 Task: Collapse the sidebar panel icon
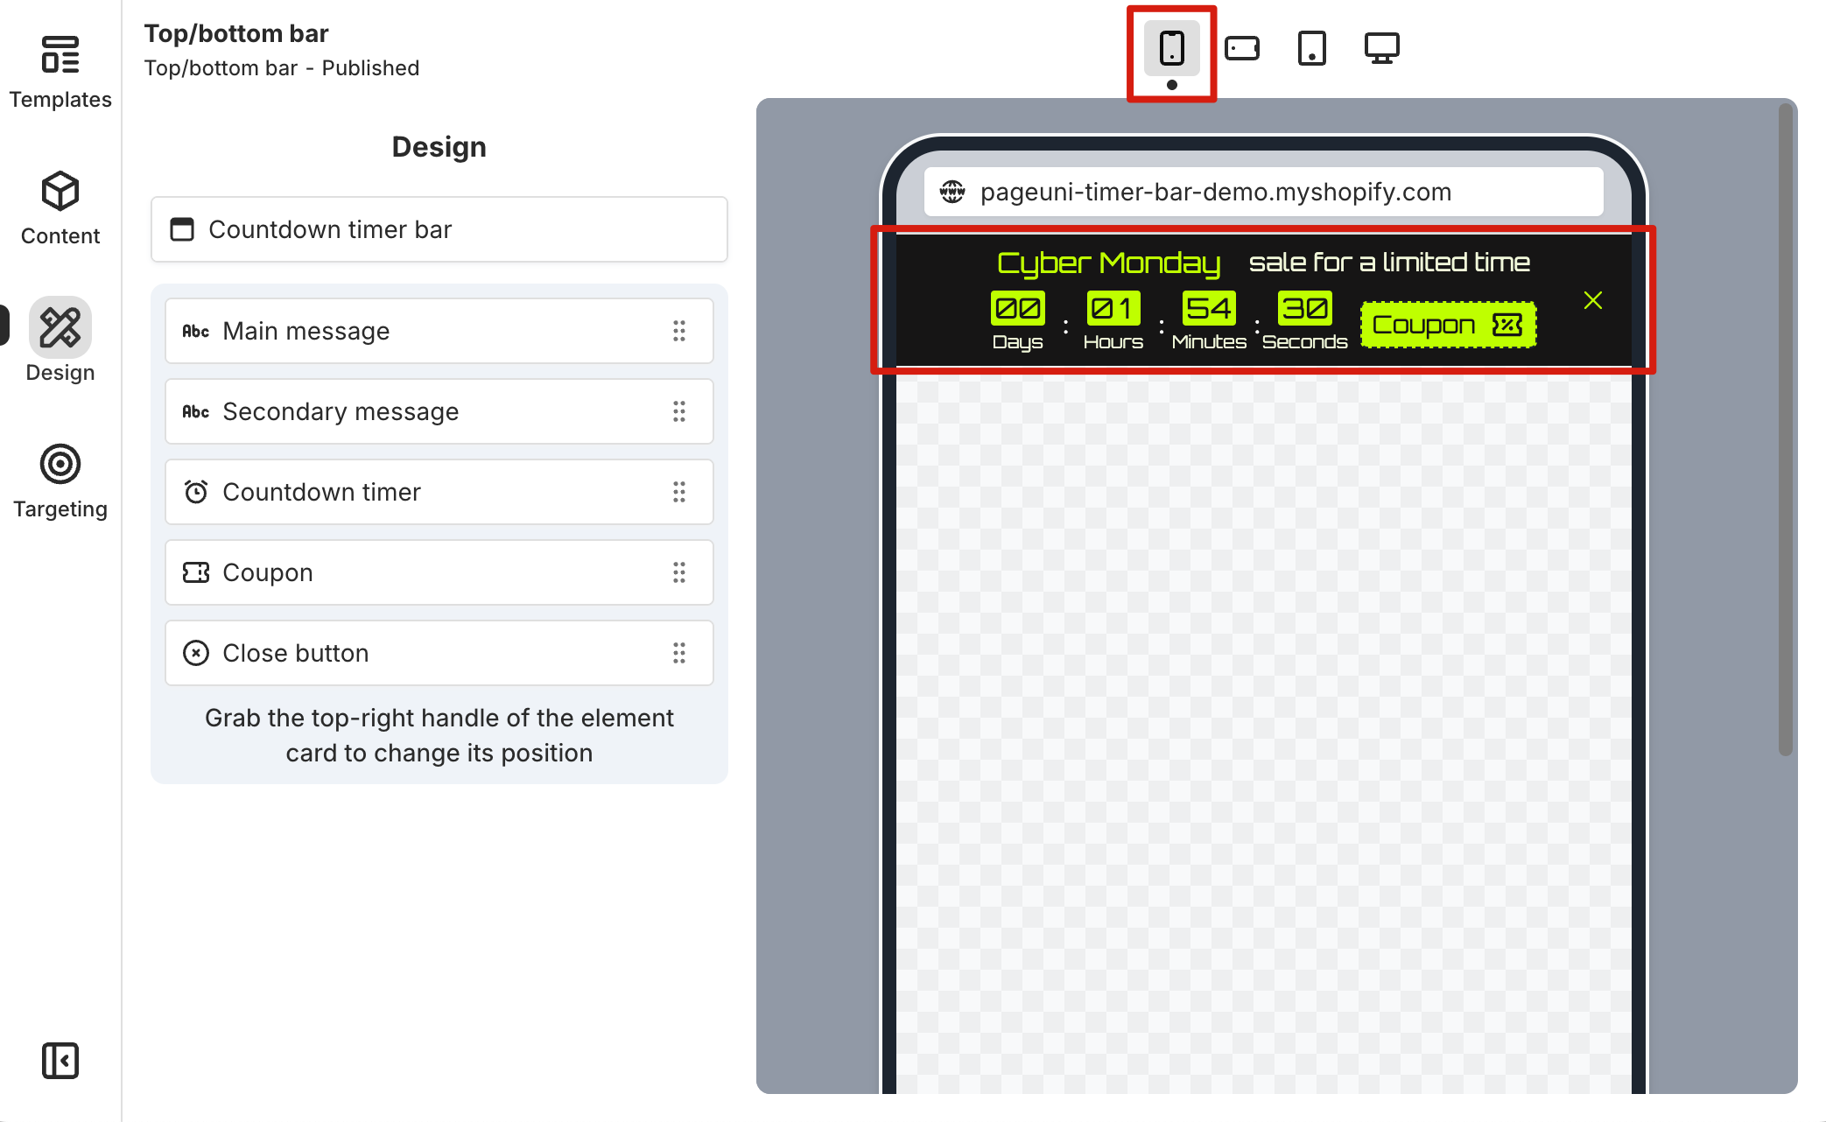point(60,1061)
